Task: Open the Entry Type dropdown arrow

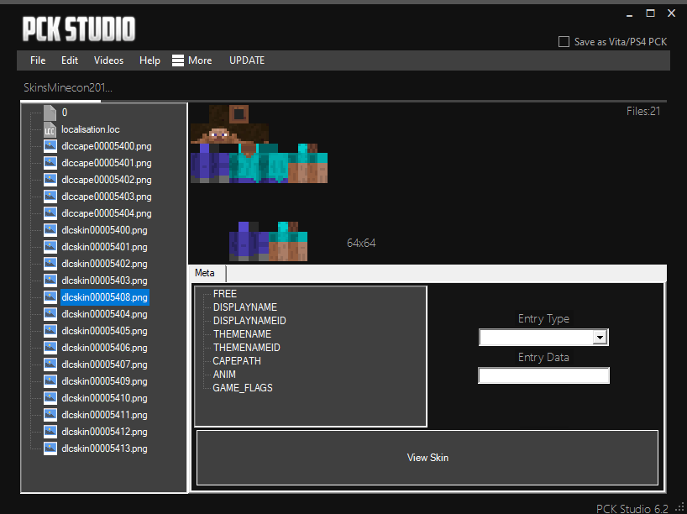Action: click(600, 338)
